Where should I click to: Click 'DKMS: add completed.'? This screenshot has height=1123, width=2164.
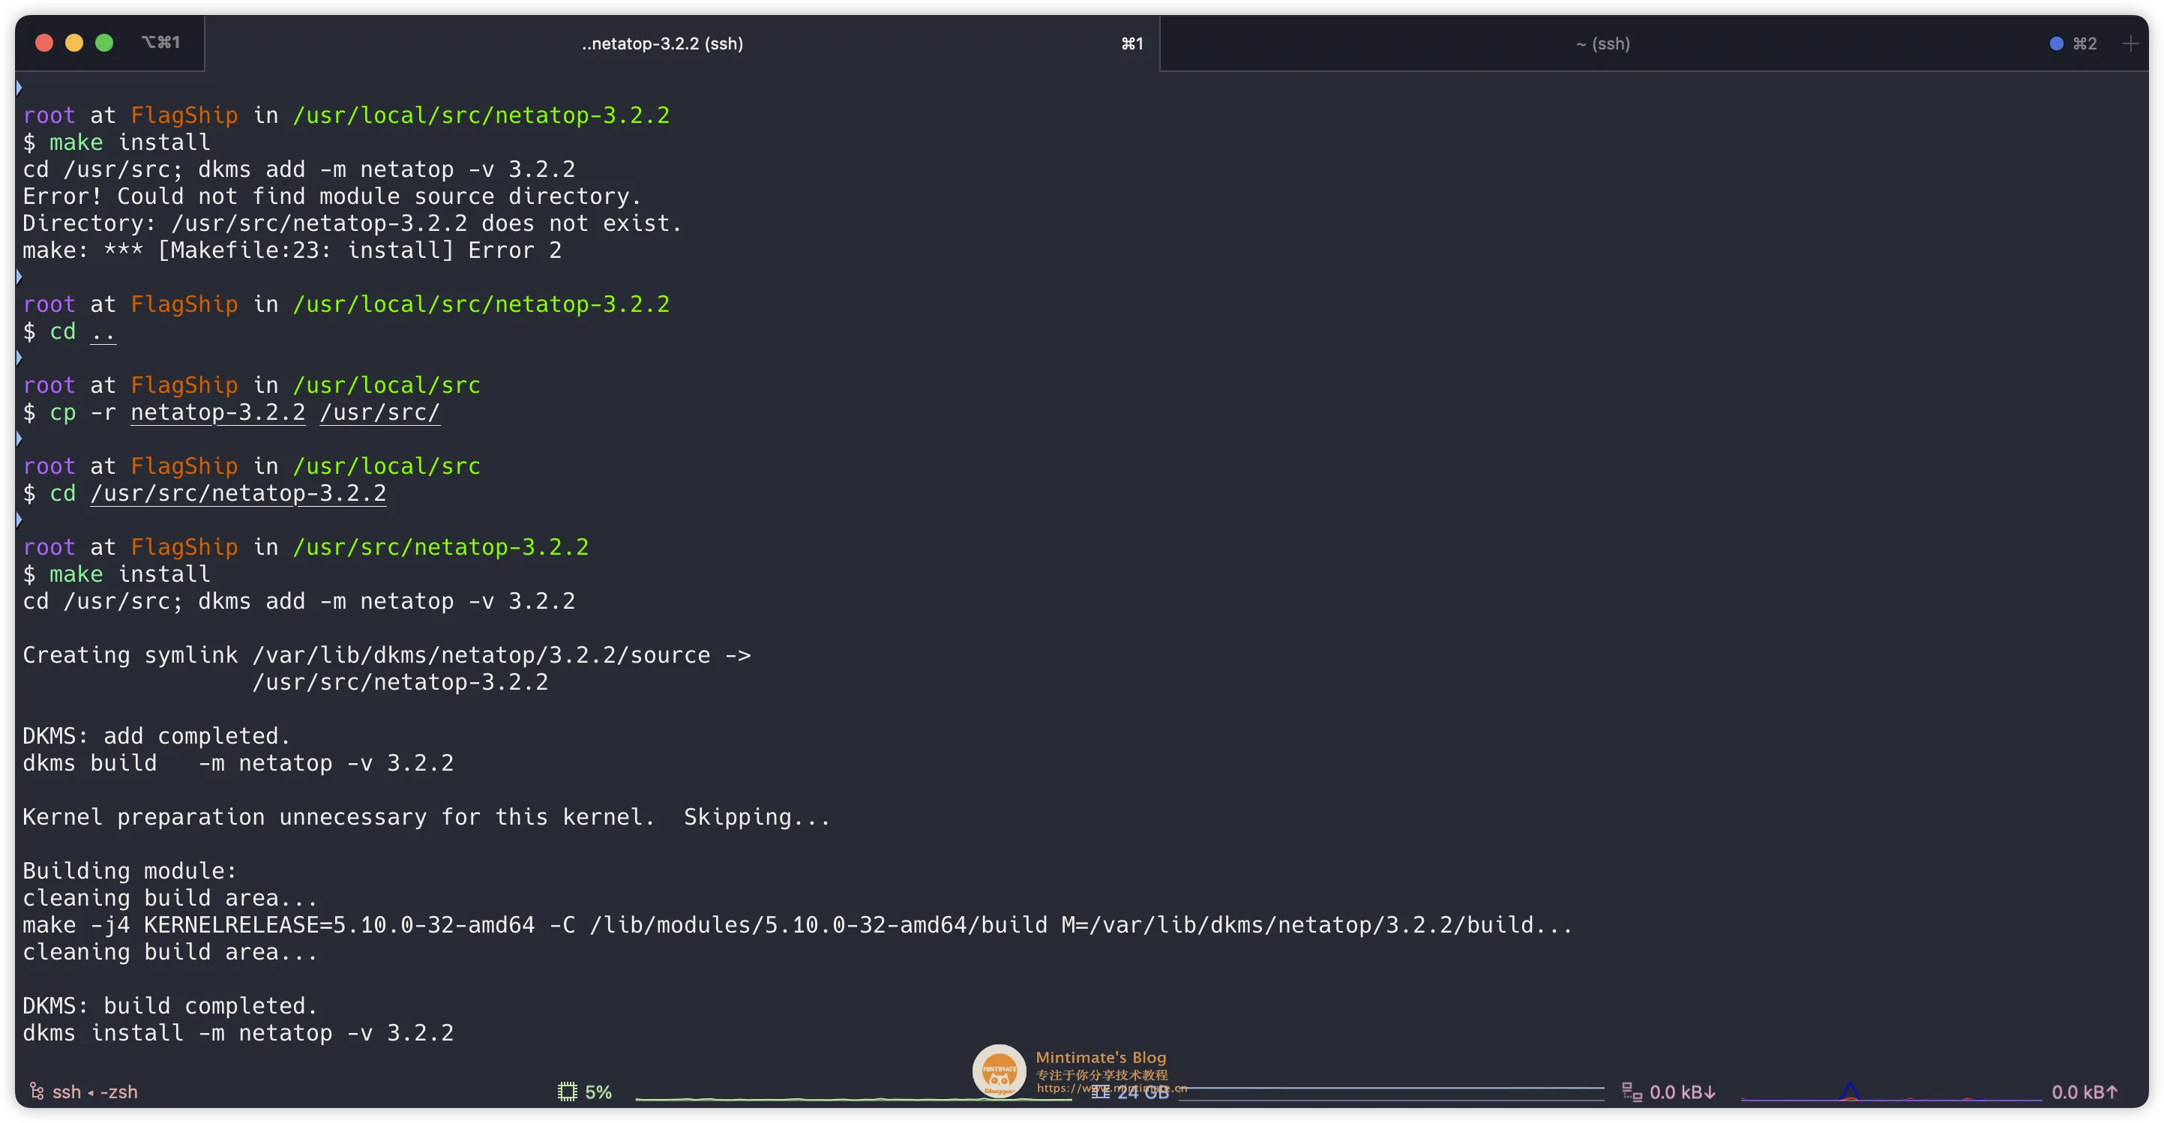(x=156, y=735)
